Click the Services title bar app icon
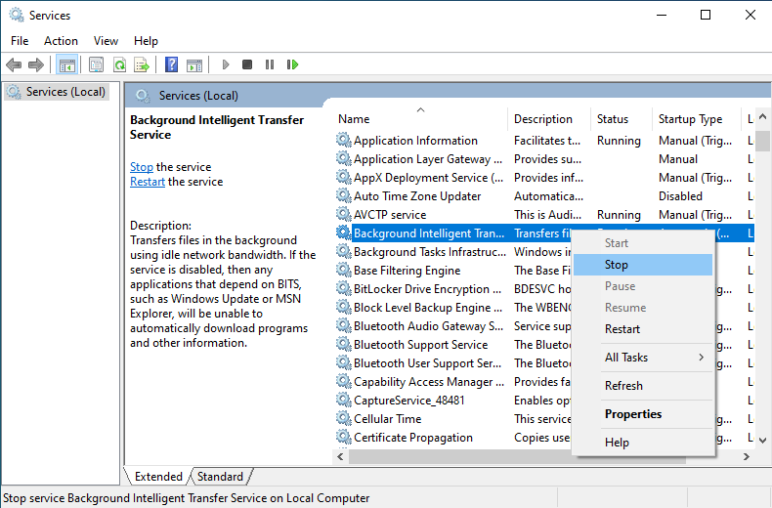The image size is (772, 508). tap(17, 16)
